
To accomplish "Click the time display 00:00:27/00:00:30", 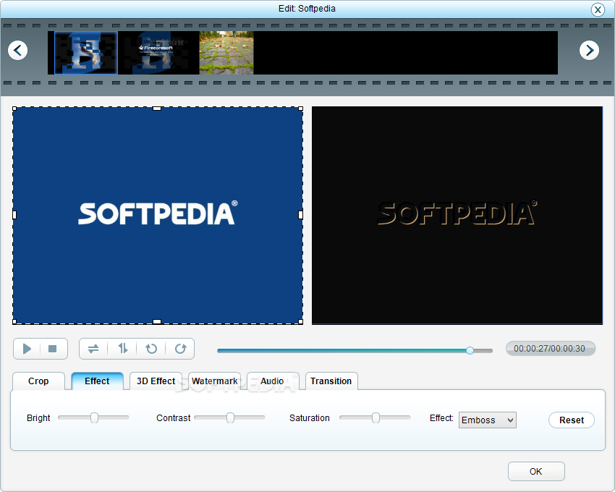I will [x=550, y=349].
